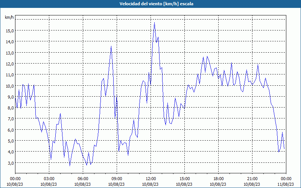Select the 4,0 y-axis value

tap(11, 152)
